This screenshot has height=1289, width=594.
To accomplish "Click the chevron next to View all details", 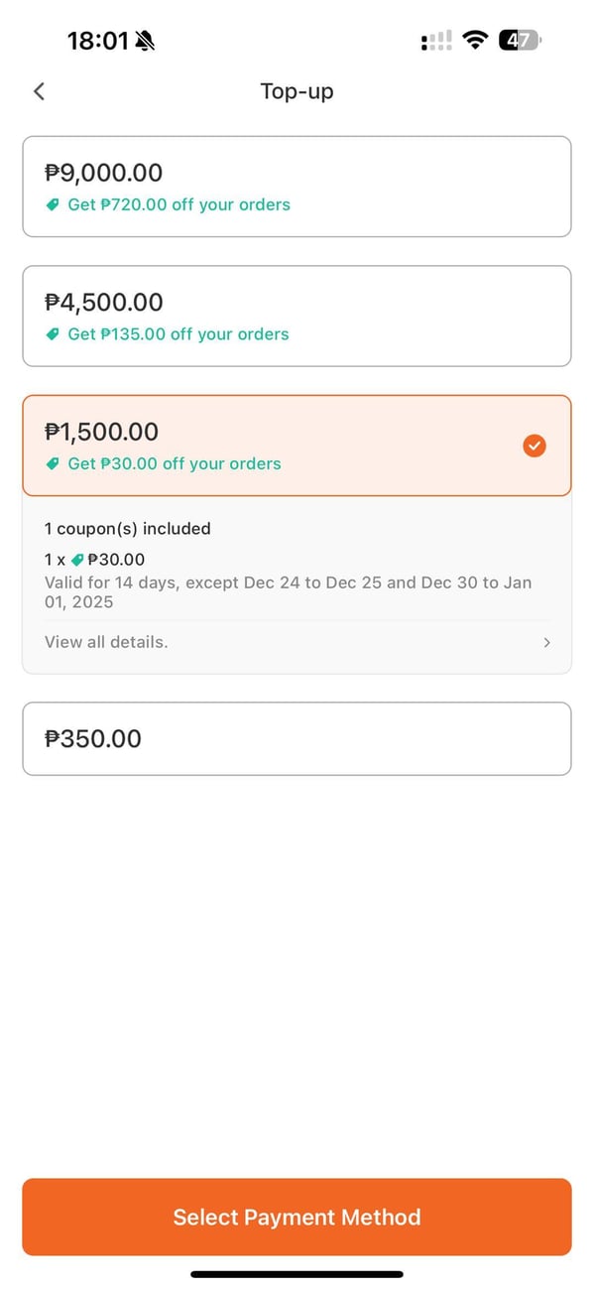I will coord(546,642).
